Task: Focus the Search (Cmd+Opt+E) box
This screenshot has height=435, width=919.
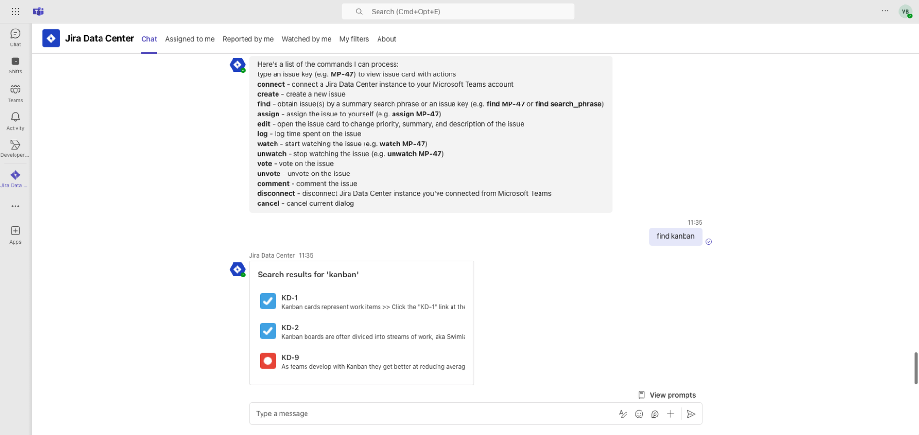Action: (x=458, y=12)
